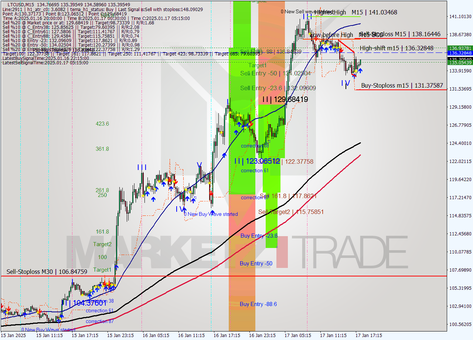This screenshot has width=473, height=340.
Task: Click 'Buy-Stoploss m15 | 131.37587' label
Action: (x=402, y=85)
